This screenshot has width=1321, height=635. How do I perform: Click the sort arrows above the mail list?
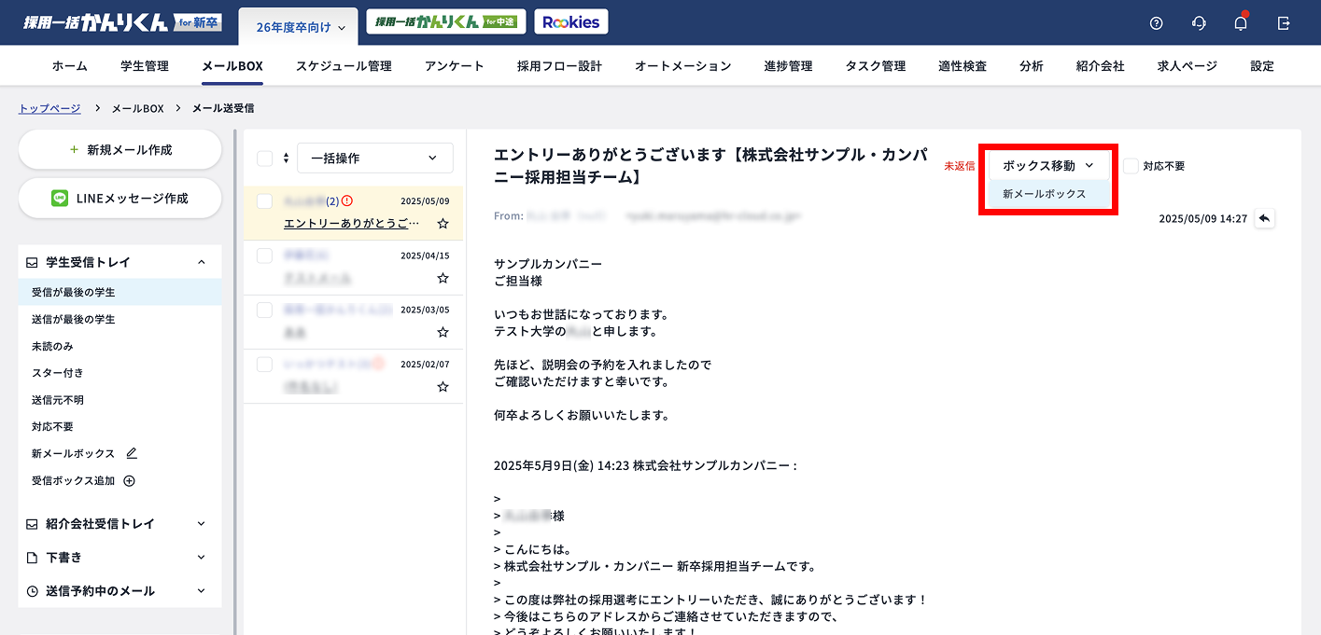[x=284, y=158]
